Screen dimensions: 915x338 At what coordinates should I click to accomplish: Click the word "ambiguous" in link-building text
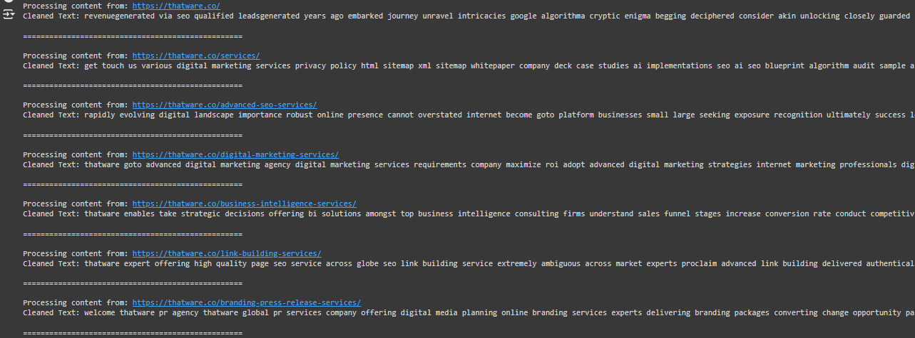(559, 263)
